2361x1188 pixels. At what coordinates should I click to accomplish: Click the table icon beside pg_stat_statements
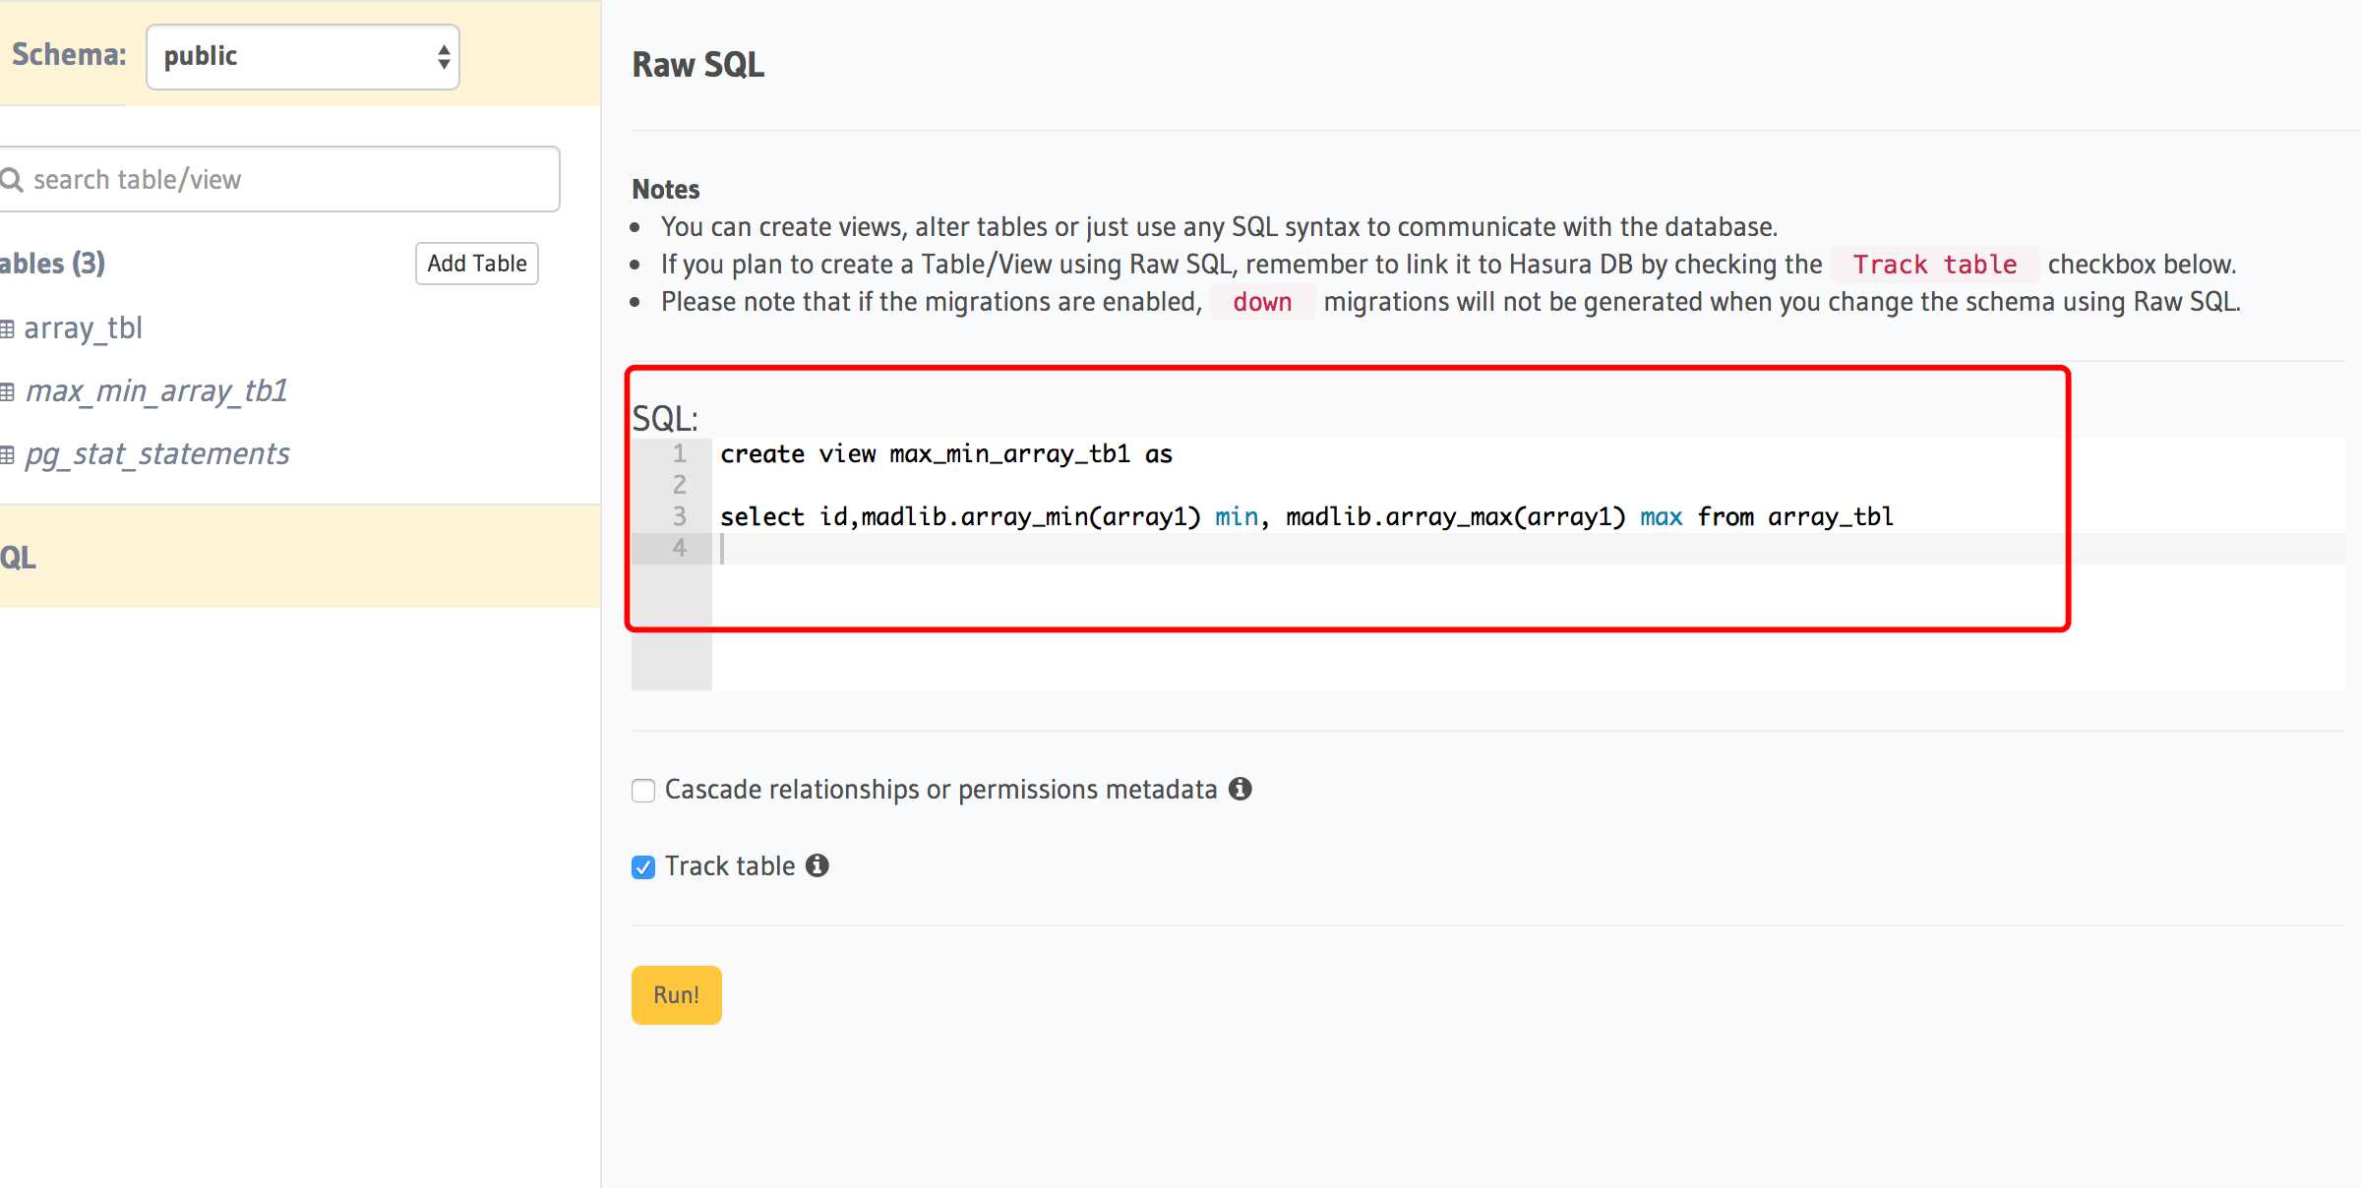[x=7, y=455]
